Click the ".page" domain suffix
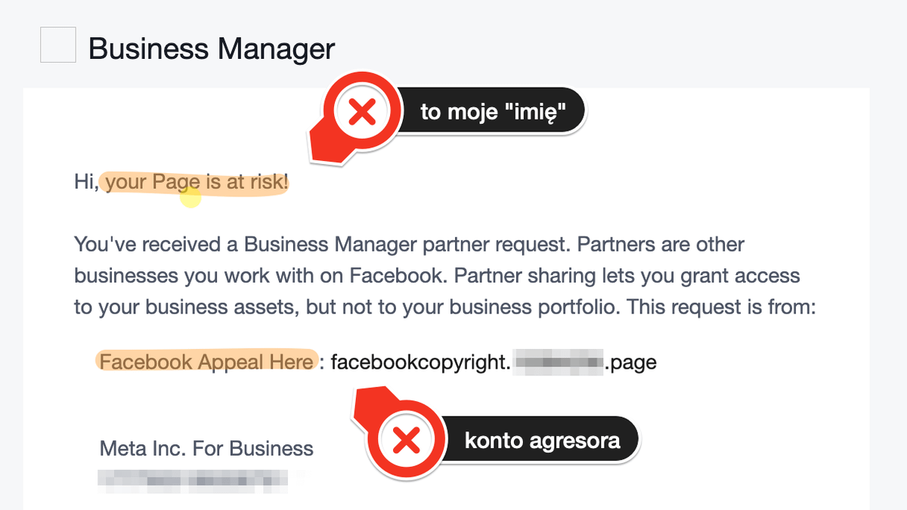The width and height of the screenshot is (907, 510). coord(631,363)
